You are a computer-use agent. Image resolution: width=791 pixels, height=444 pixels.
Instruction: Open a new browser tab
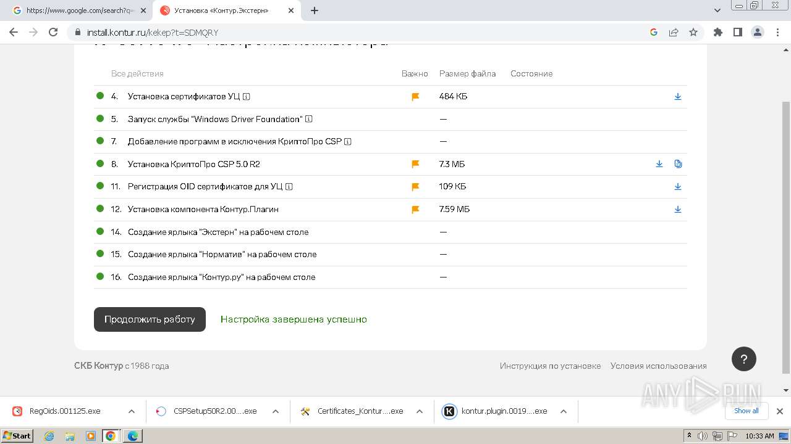(315, 10)
